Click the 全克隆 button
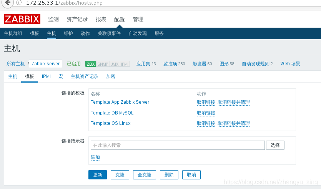This screenshot has width=321, height=189. pyautogui.click(x=145, y=175)
